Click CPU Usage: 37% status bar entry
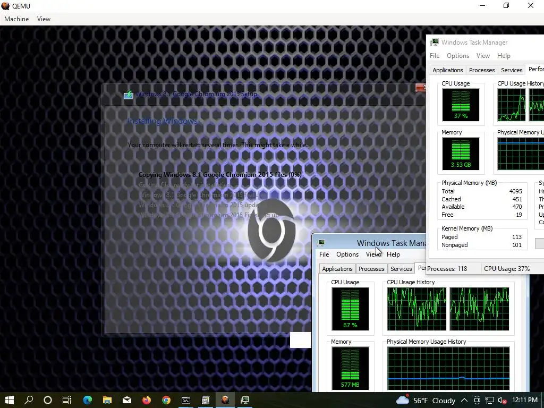The image size is (544, 408). coord(507,269)
